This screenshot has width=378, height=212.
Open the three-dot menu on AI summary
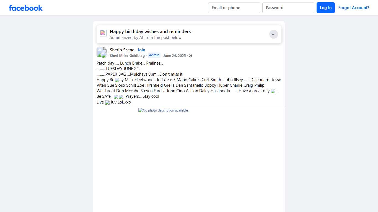273,34
